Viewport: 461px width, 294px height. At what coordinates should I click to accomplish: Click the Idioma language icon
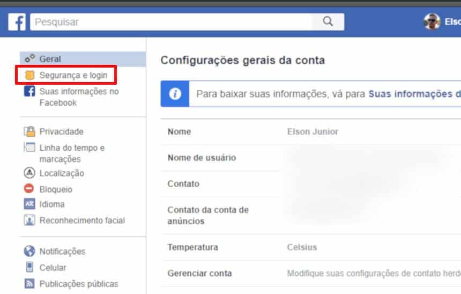(29, 204)
